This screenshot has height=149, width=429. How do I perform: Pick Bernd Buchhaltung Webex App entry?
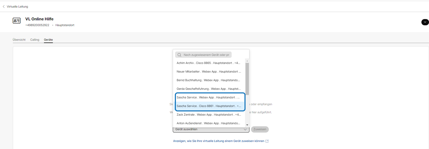(209, 80)
